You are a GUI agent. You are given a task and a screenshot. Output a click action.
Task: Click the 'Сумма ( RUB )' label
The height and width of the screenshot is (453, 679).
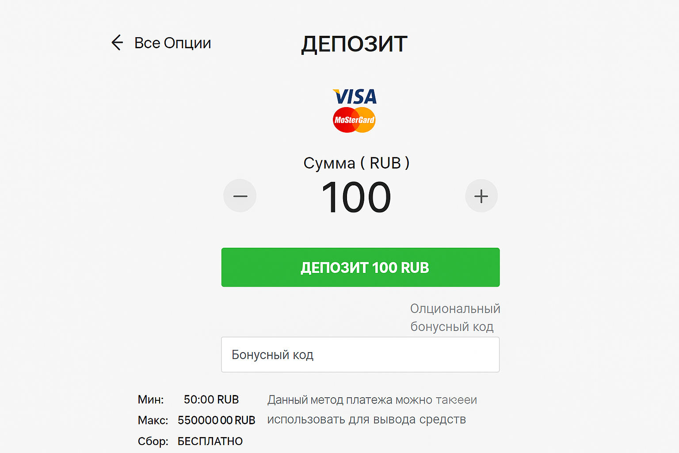(356, 163)
